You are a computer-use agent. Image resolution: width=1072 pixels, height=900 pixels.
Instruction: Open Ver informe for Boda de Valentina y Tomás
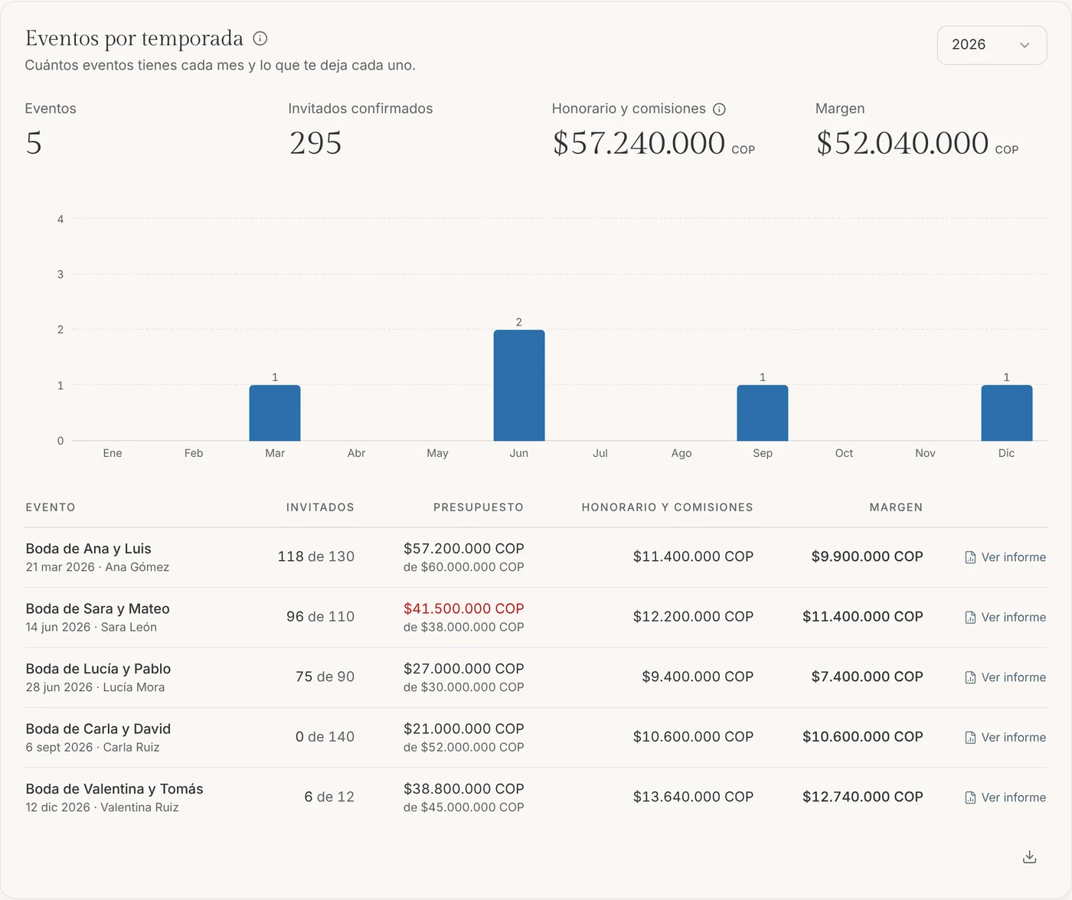coord(1005,797)
